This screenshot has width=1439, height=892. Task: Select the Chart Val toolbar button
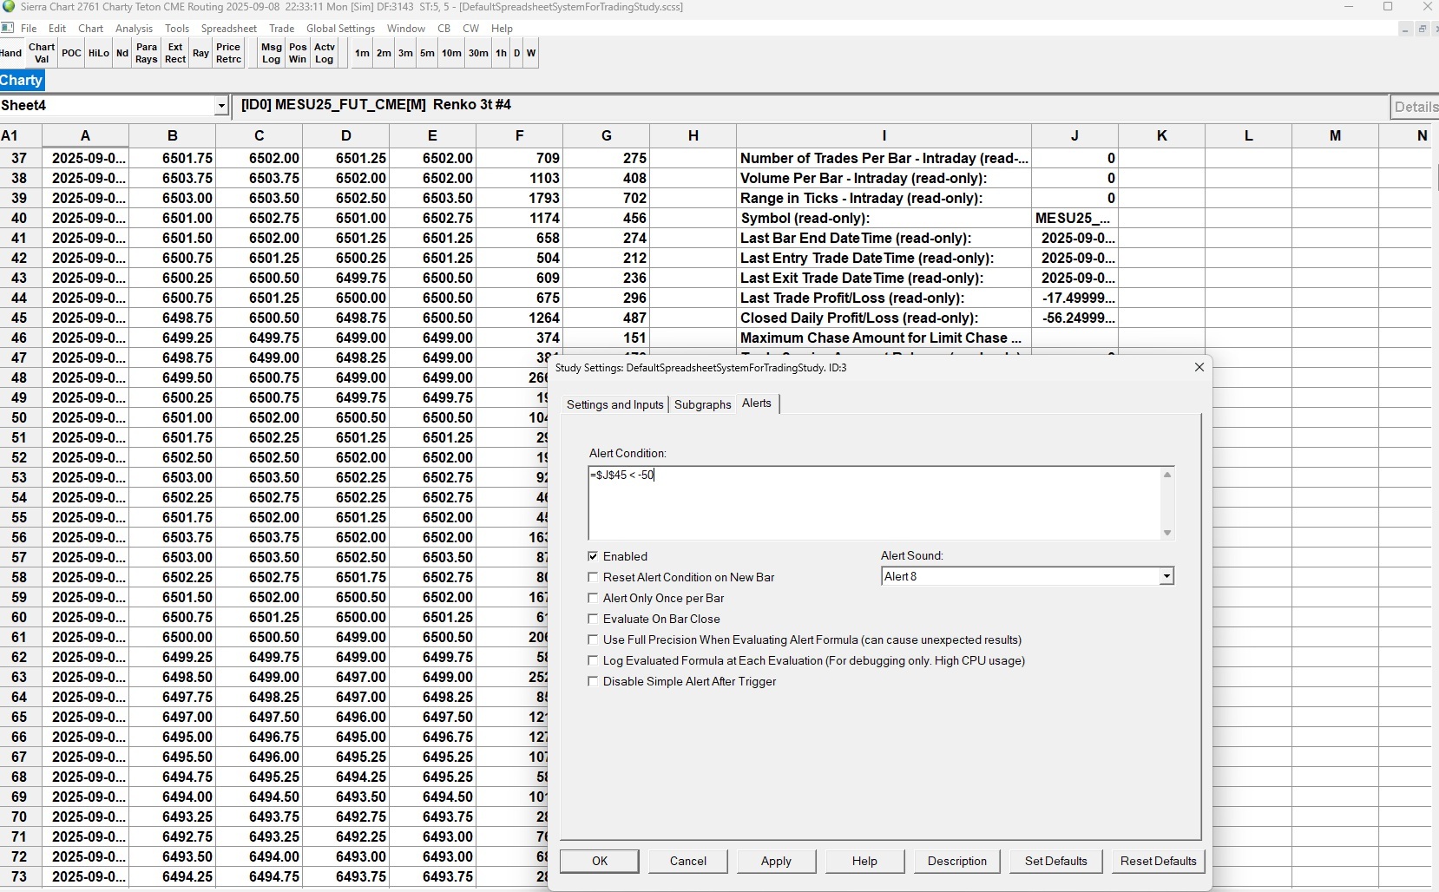pos(41,53)
